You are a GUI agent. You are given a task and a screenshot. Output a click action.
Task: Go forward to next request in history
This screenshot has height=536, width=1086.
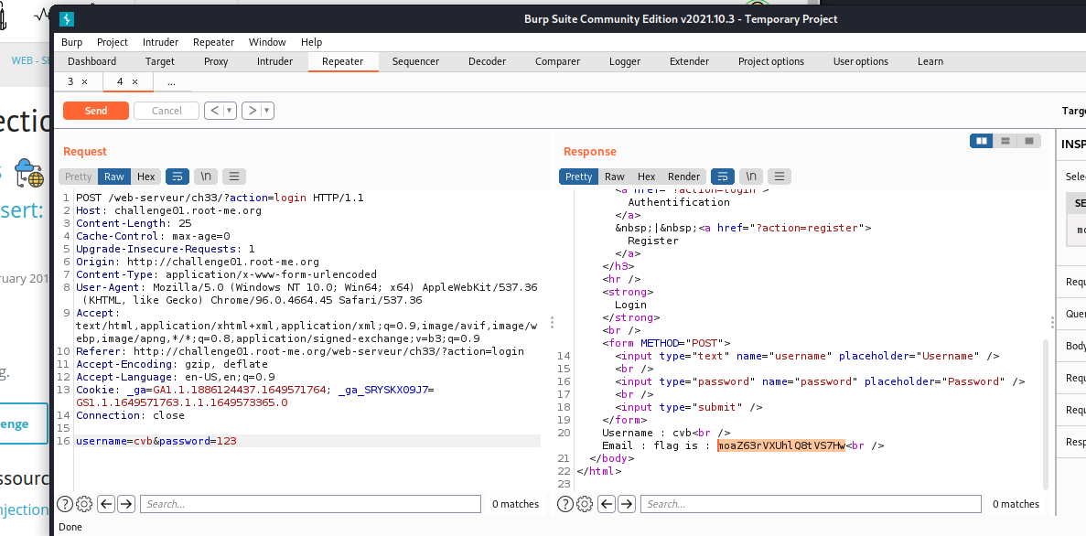tap(253, 110)
